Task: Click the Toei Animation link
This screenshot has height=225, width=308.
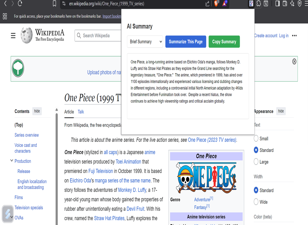Action: pyautogui.click(x=128, y=162)
